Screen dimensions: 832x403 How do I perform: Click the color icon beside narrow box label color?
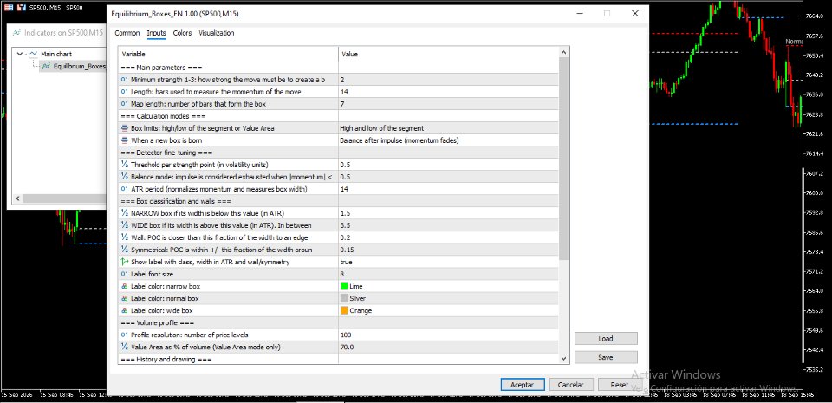[x=125, y=286]
